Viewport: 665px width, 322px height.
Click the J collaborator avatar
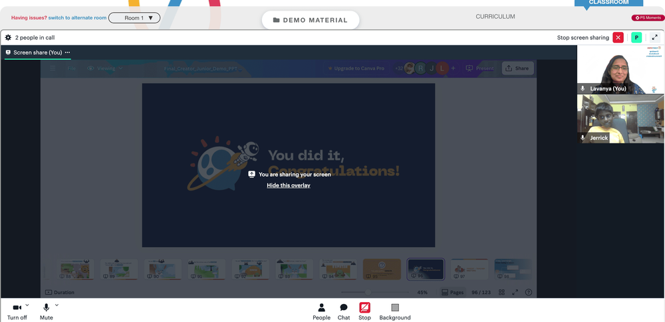(432, 68)
